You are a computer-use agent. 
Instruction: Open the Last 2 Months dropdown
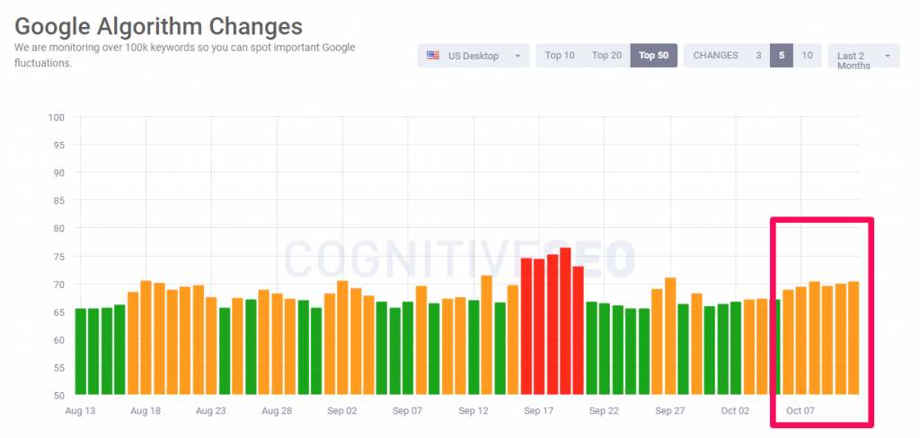(x=863, y=56)
